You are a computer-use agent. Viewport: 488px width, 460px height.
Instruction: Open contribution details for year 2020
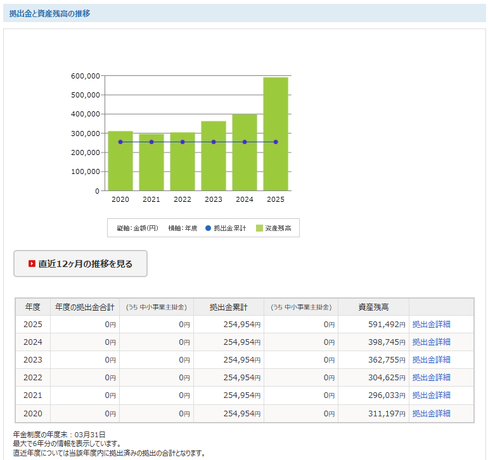pyautogui.click(x=431, y=413)
